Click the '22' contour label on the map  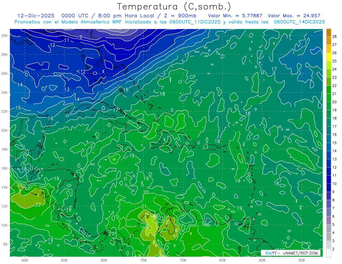(x=38, y=204)
